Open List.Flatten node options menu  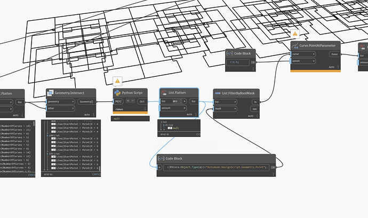(196, 114)
